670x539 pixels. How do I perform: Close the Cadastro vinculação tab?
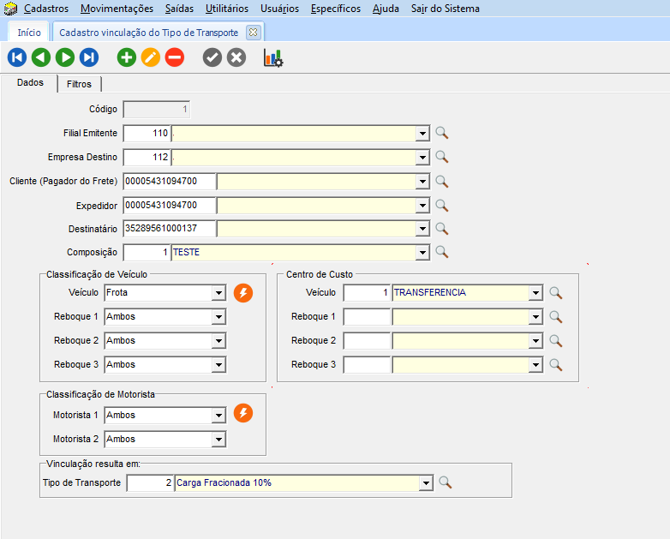(x=253, y=32)
